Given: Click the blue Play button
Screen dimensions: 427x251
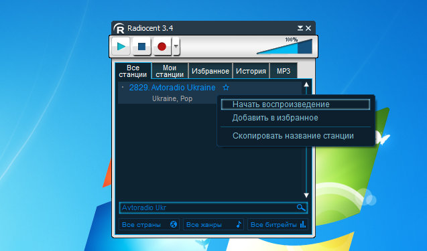Looking at the screenshot, I should [121, 46].
